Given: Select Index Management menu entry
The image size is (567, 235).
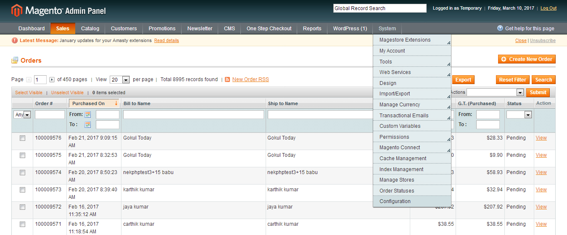Looking at the screenshot, I should pyautogui.click(x=412, y=169).
